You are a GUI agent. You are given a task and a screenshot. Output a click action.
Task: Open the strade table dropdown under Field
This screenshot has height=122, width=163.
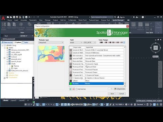[76, 42]
